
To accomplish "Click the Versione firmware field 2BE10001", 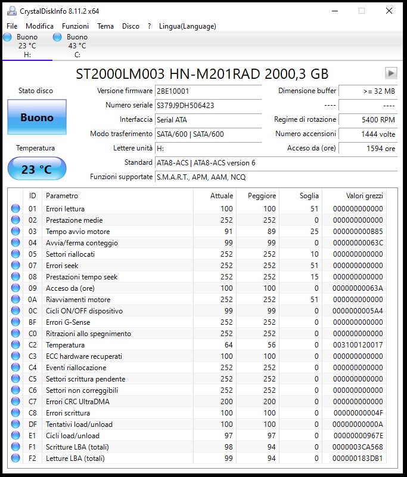I will tap(208, 91).
